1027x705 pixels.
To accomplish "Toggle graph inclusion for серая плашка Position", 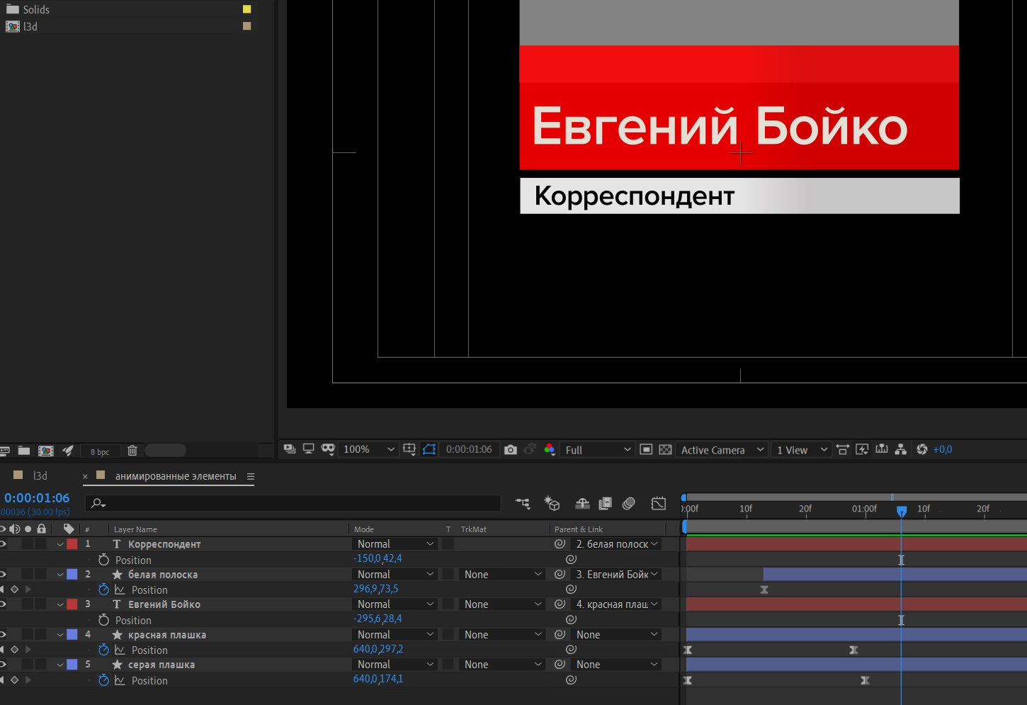I will pos(120,680).
